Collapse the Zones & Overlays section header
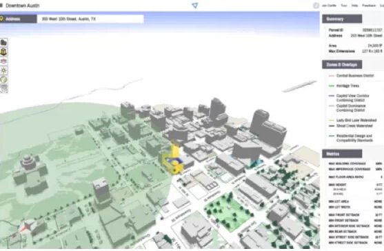The image size is (384, 251). pyautogui.click(x=342, y=65)
